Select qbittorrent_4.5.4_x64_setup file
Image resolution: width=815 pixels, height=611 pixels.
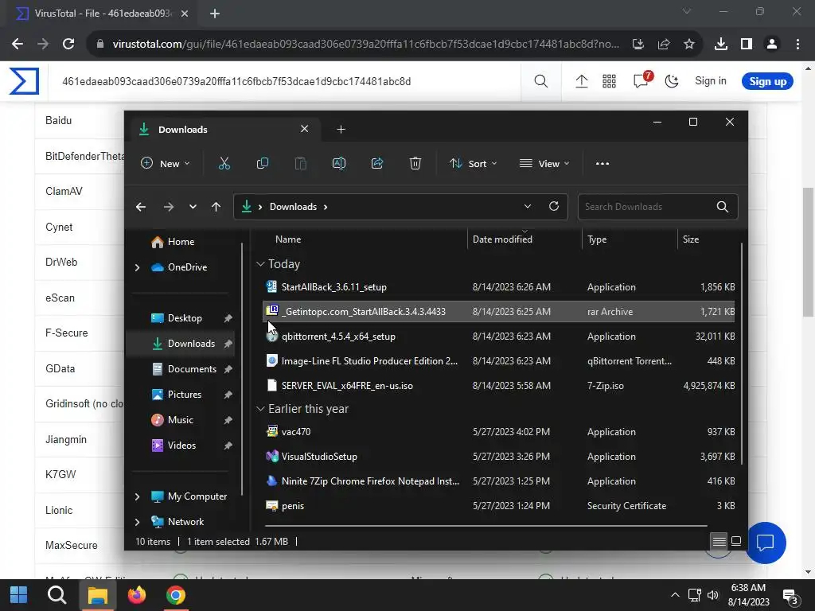[x=498, y=337]
